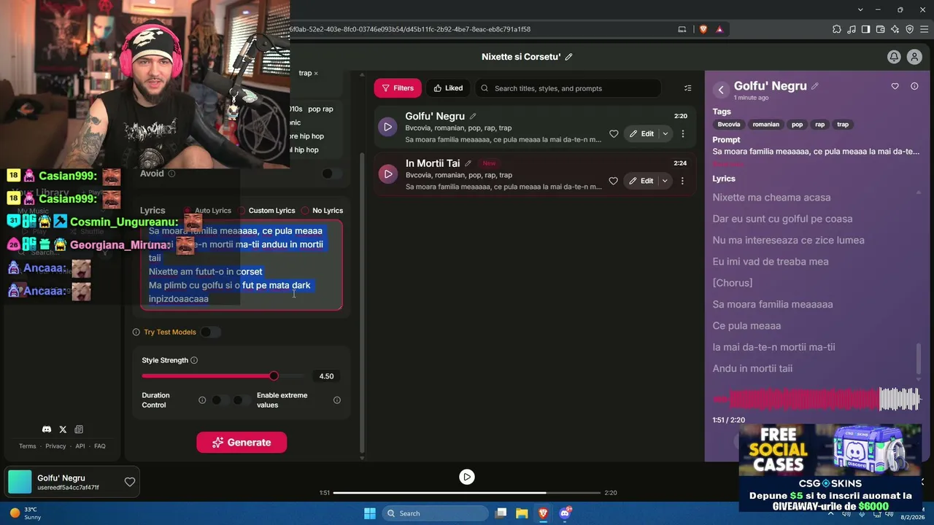Viewport: 934px width, 525px height.
Task: Open the news icon in sidebar footer
Action: click(79, 429)
